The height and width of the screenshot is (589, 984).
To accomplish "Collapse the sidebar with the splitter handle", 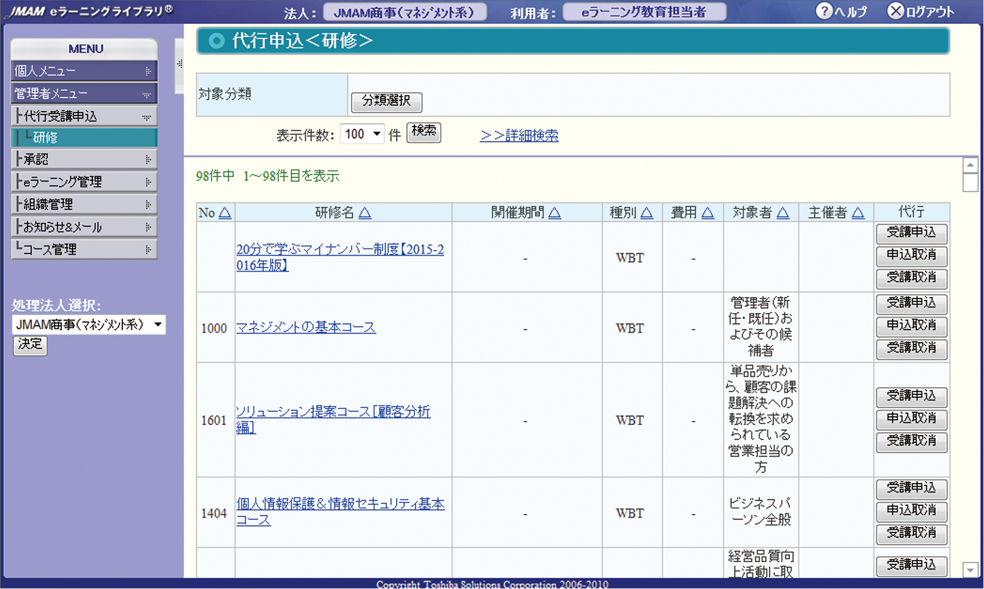I will [x=180, y=64].
